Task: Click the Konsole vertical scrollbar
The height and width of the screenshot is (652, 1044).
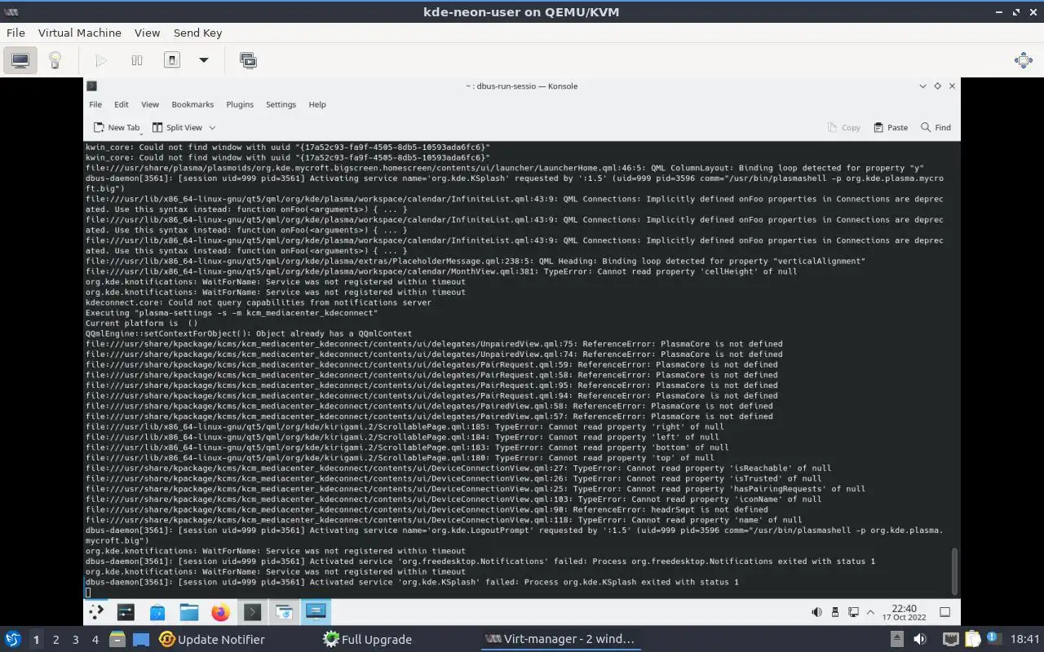Action: point(954,570)
